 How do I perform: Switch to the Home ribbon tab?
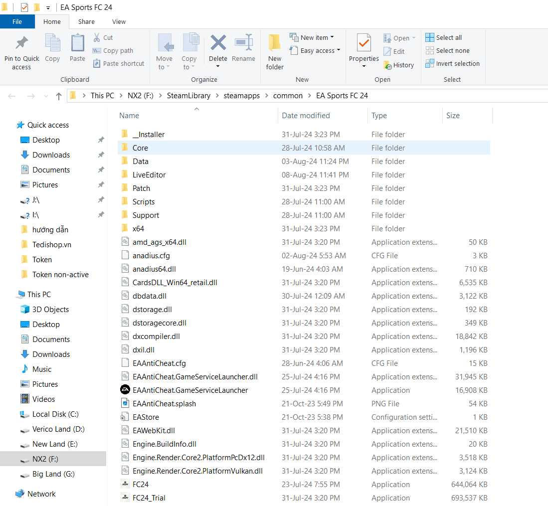pyautogui.click(x=52, y=21)
